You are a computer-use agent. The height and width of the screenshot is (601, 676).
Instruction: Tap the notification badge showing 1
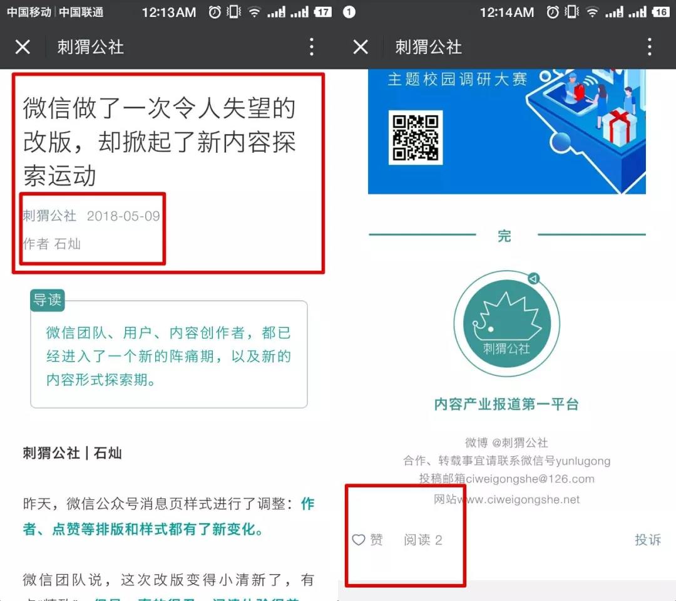(x=349, y=13)
